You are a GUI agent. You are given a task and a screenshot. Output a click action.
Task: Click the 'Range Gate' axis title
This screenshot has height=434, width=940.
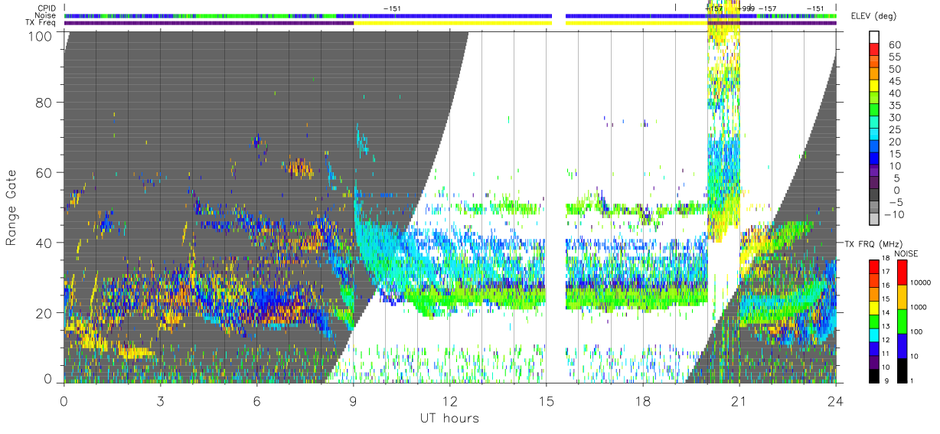[11, 207]
